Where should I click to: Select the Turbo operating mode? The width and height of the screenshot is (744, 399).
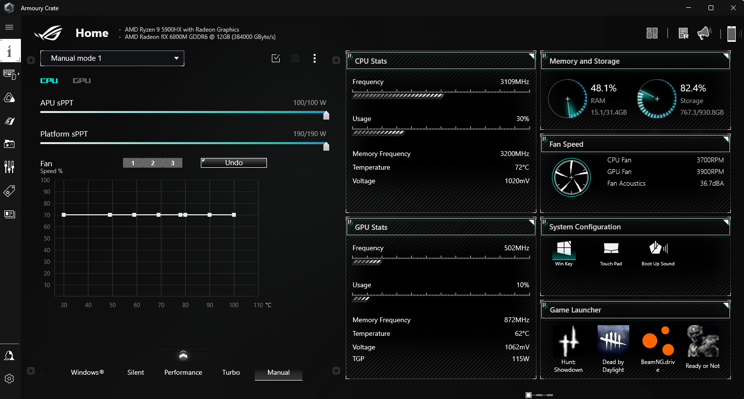point(231,372)
